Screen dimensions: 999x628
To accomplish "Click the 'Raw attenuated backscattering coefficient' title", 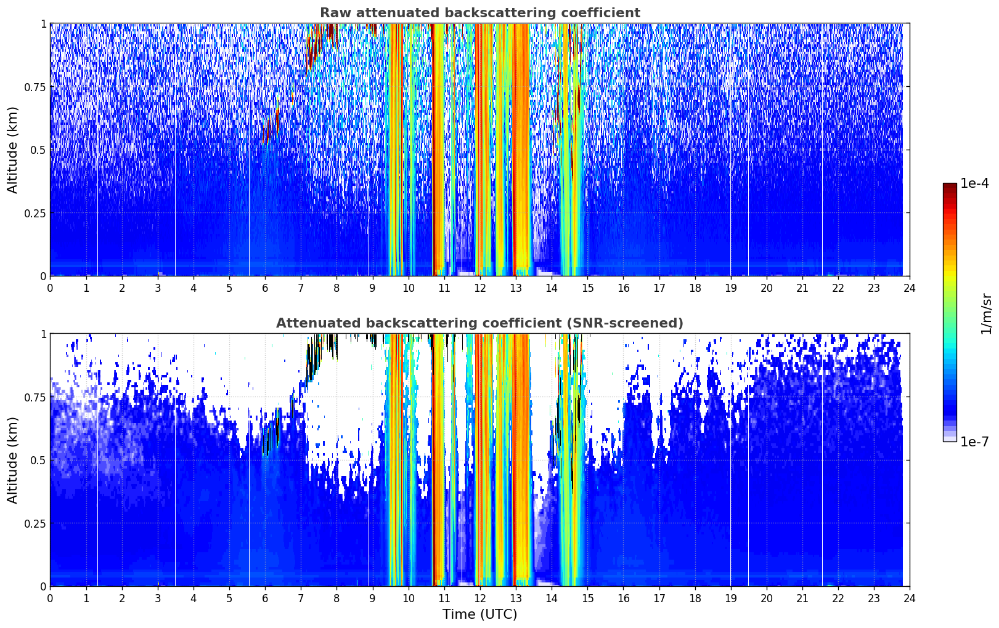I will coord(479,13).
